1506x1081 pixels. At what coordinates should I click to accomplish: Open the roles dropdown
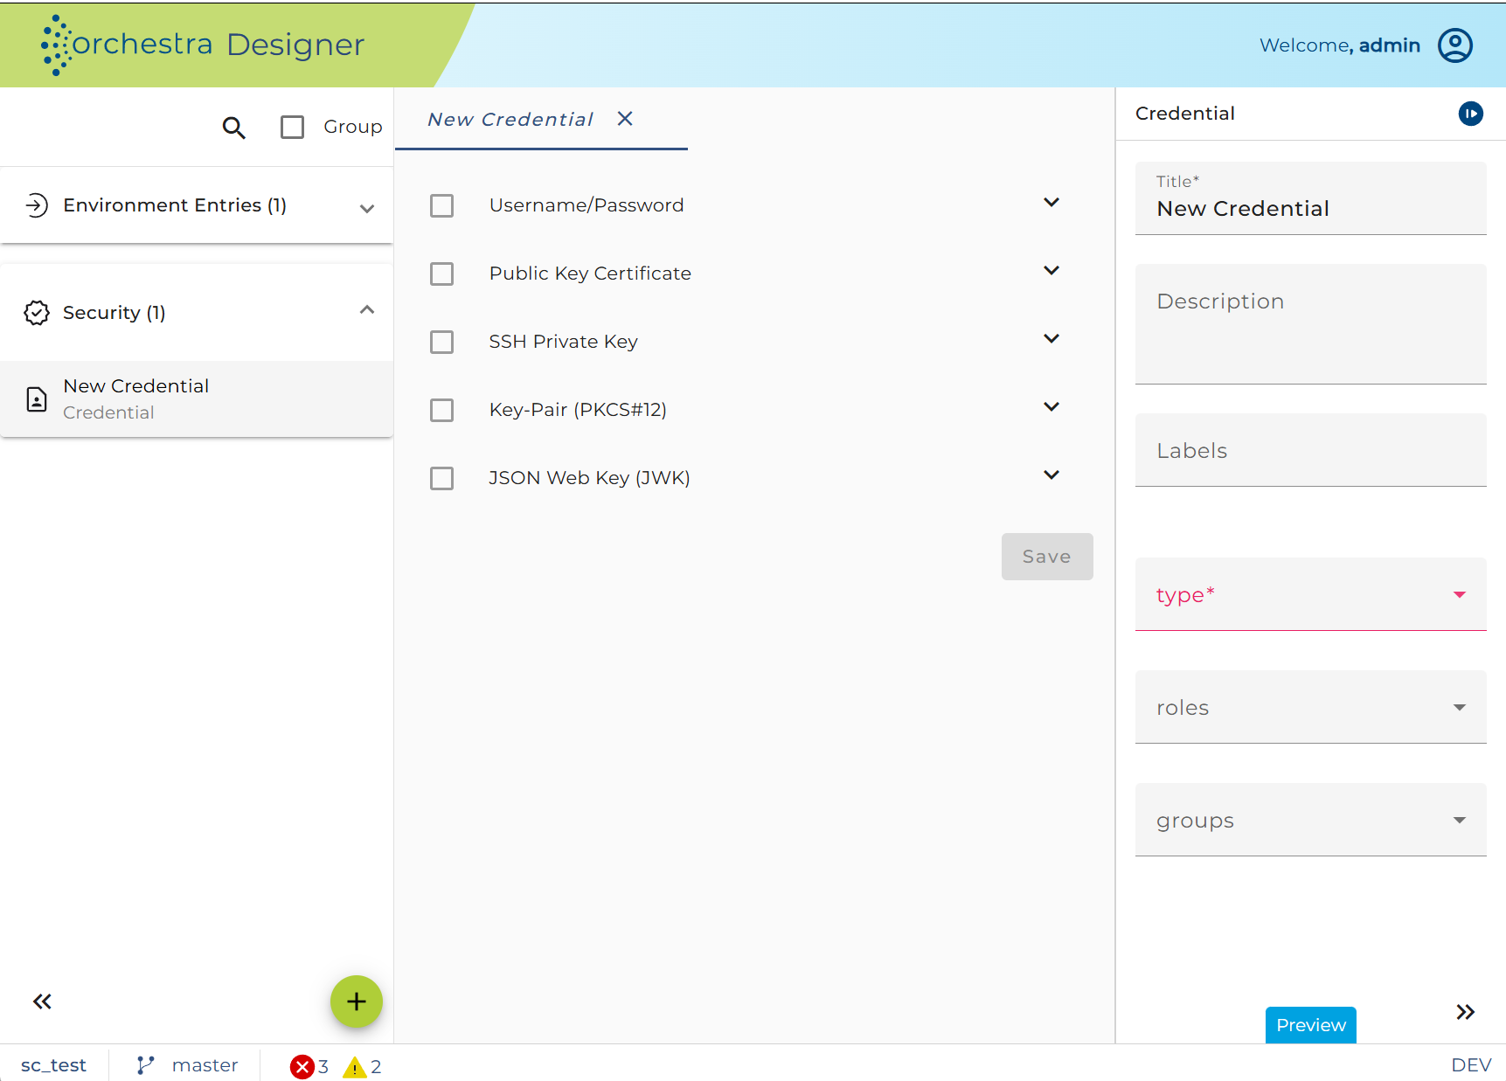point(1311,707)
